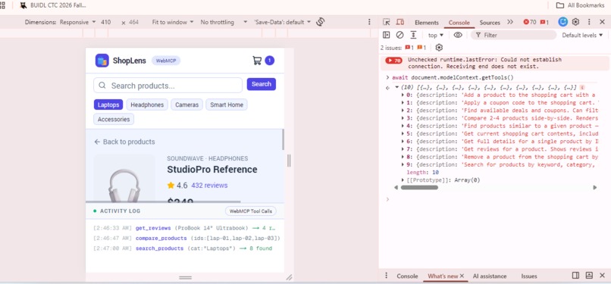Close the bottom drawer

click(602, 276)
